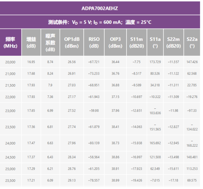Click gain value 17.68
This screenshot has height=189, width=203.
pos(31,74)
